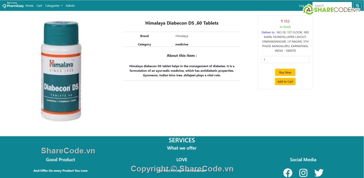Screen dimensions: 364x178
Task: Open the Cart page from navbar
Action: pos(39,6)
